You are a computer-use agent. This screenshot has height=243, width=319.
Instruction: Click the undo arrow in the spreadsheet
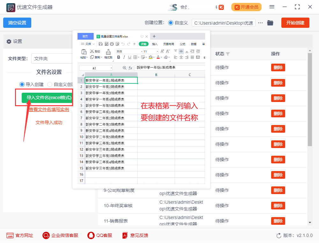pyautogui.click(x=123, y=44)
